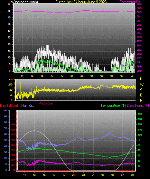Click the compass letter 'W' beside wind direction
Viewport: 150px width, 179px height.
(x=142, y=85)
